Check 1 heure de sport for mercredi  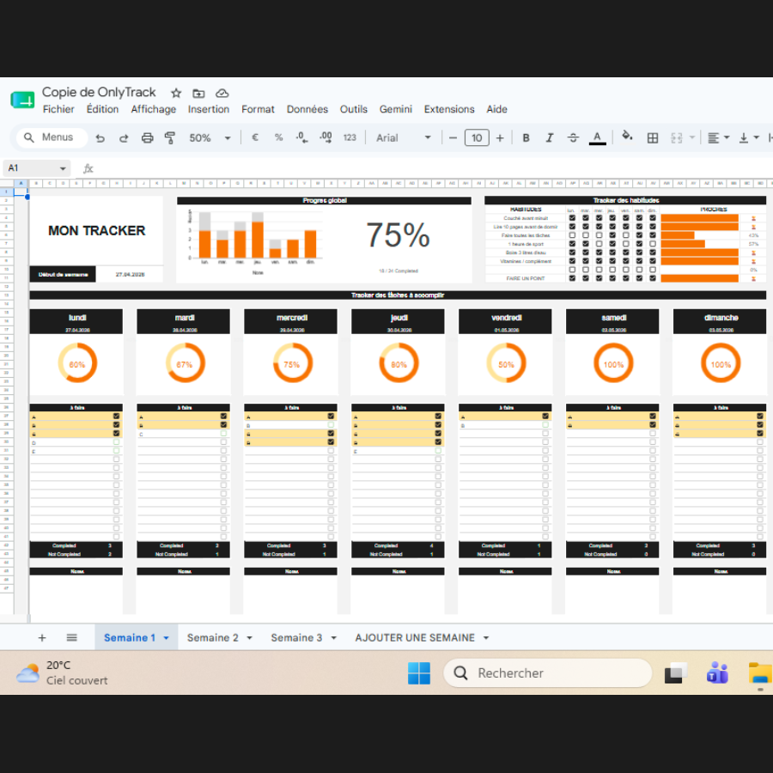point(599,244)
